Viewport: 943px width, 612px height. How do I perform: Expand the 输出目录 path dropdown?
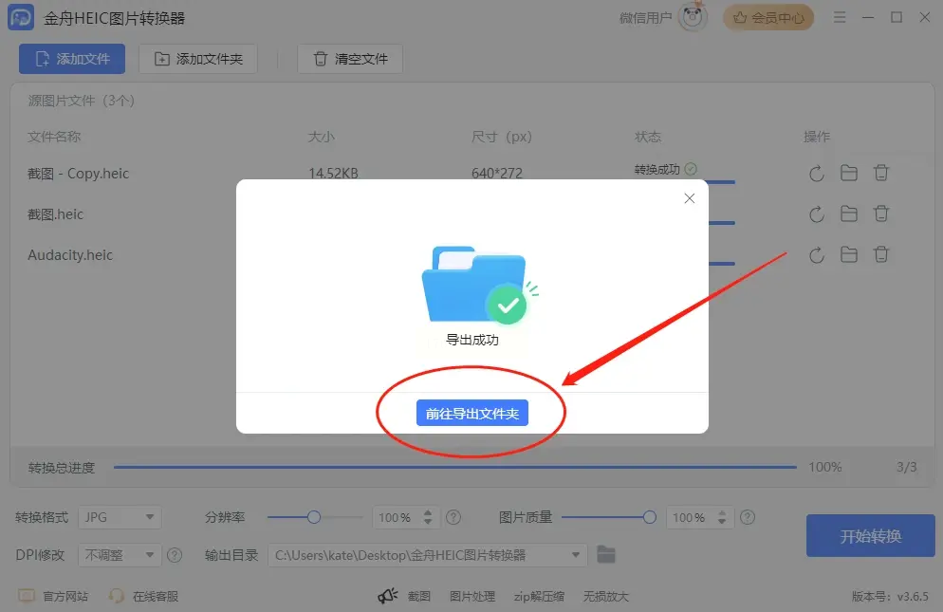[x=576, y=555]
